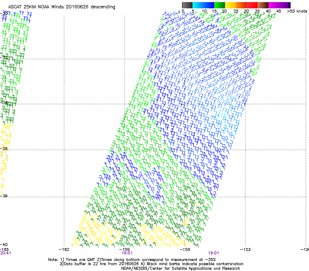Click the purple 20:41 time label
The image size is (309, 271).
(x=5, y=253)
